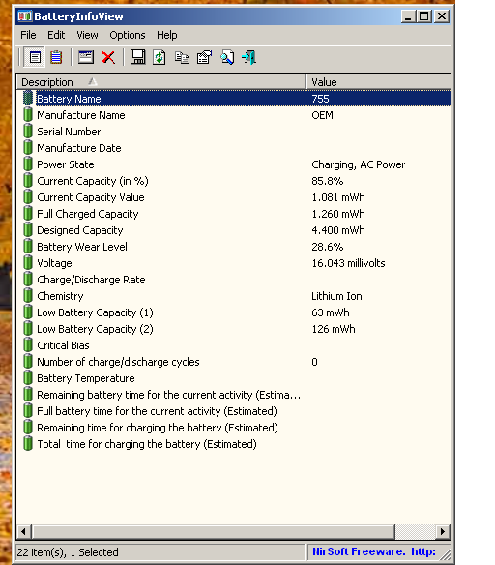
Task: Click the window-style advanced options icon
Action: click(x=86, y=57)
